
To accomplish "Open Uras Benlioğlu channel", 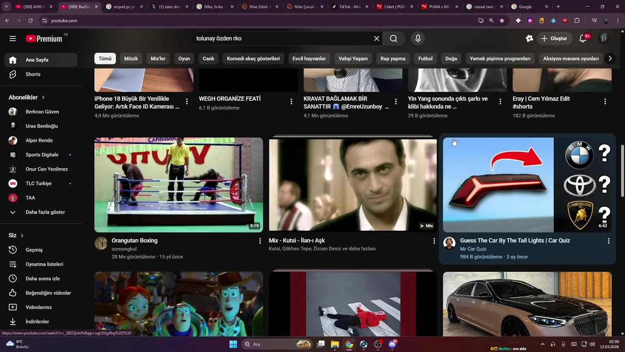I will coord(41,126).
